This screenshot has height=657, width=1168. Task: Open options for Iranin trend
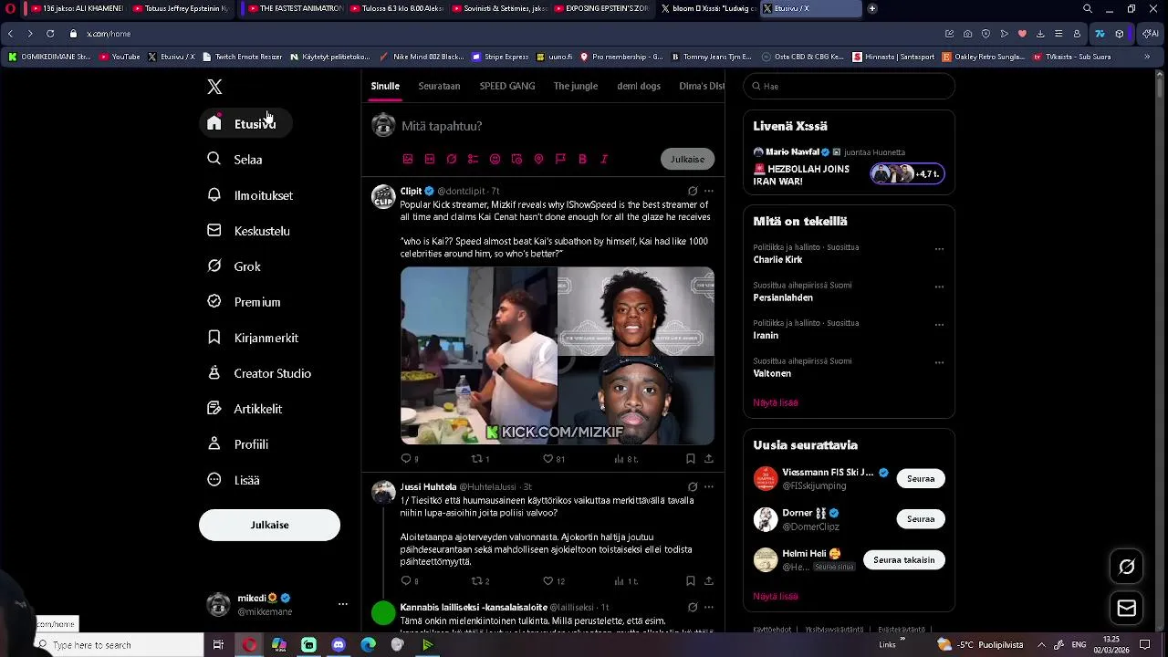[939, 325]
